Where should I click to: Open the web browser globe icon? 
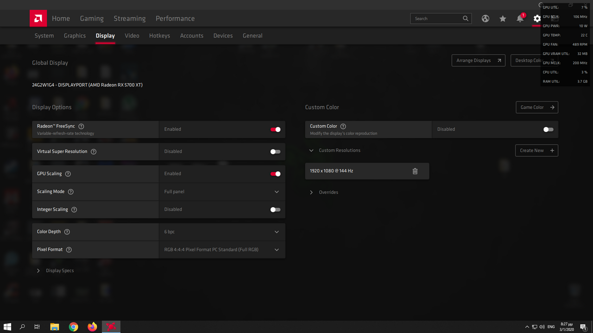click(485, 18)
